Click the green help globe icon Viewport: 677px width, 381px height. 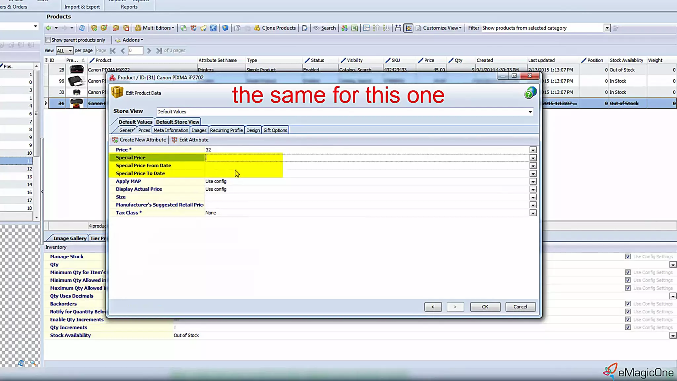pos(530,93)
